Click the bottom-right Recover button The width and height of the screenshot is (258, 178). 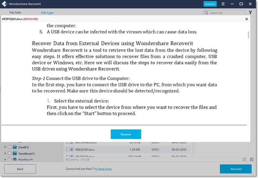click(x=236, y=169)
